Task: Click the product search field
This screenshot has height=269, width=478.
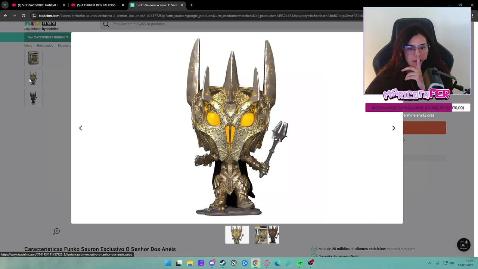Action: point(232,24)
